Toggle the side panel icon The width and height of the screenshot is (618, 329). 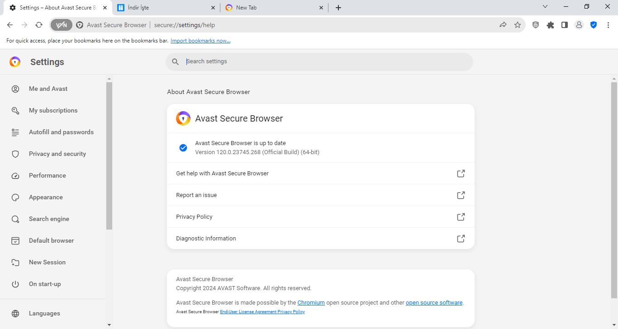click(565, 25)
